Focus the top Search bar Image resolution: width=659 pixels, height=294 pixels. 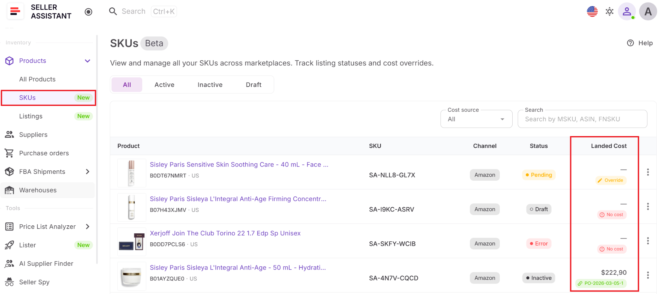pos(143,12)
